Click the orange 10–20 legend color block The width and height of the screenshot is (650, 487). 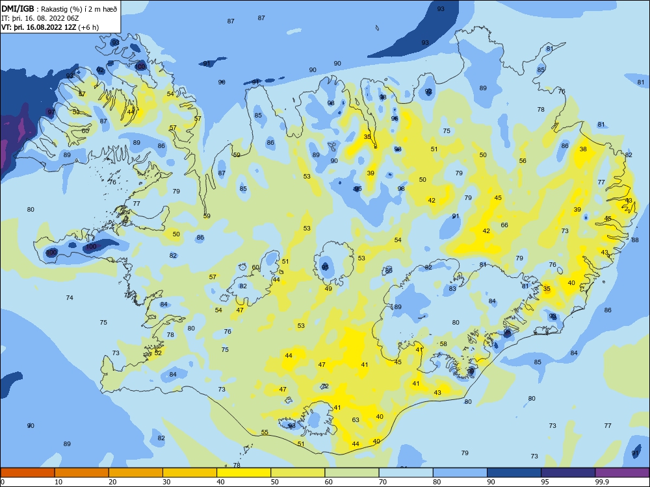point(82,473)
